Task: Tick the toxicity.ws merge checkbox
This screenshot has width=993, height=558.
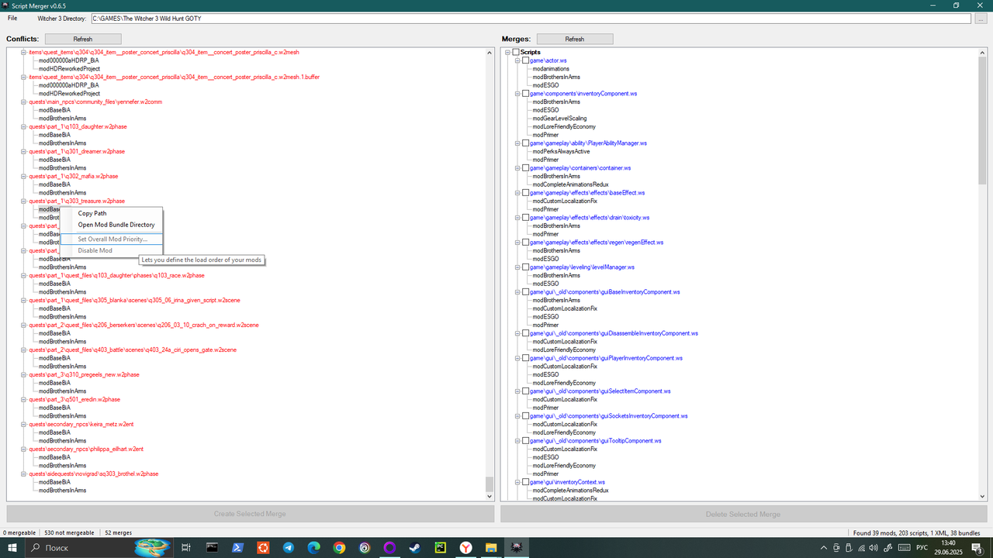Action: click(525, 218)
